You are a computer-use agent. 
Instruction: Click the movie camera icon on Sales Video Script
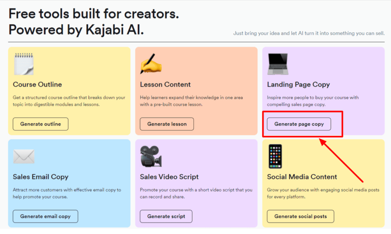click(151, 156)
